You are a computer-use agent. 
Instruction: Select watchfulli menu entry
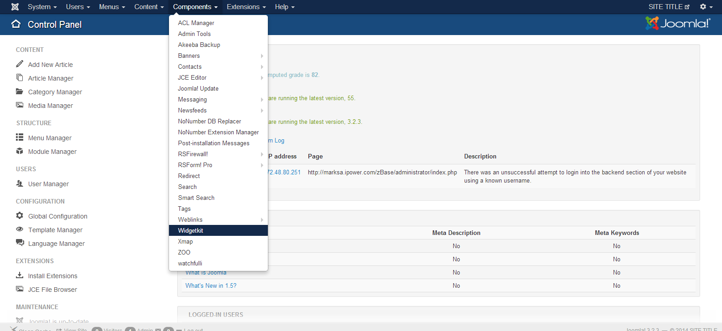click(x=218, y=263)
